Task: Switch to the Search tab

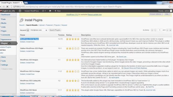Action: coord(22,25)
